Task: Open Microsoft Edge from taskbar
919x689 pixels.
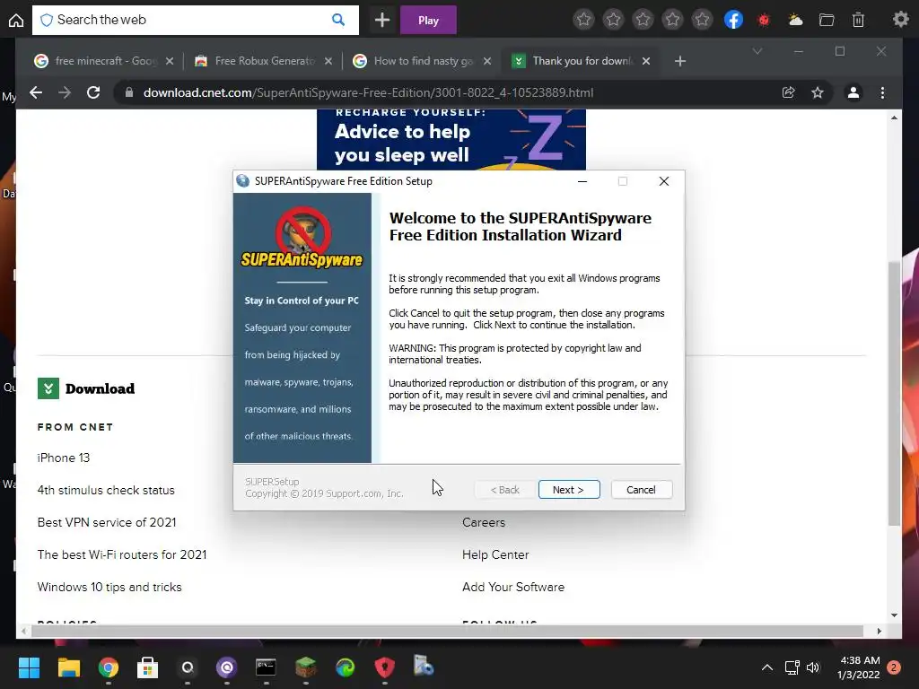Action: [346, 667]
